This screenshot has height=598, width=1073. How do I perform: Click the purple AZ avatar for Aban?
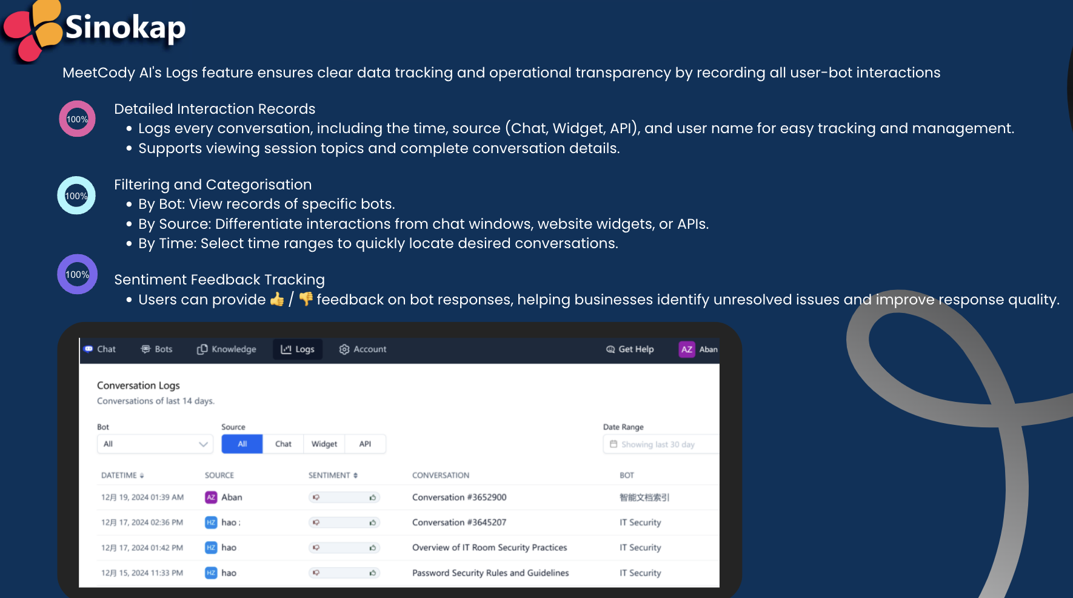click(x=687, y=349)
